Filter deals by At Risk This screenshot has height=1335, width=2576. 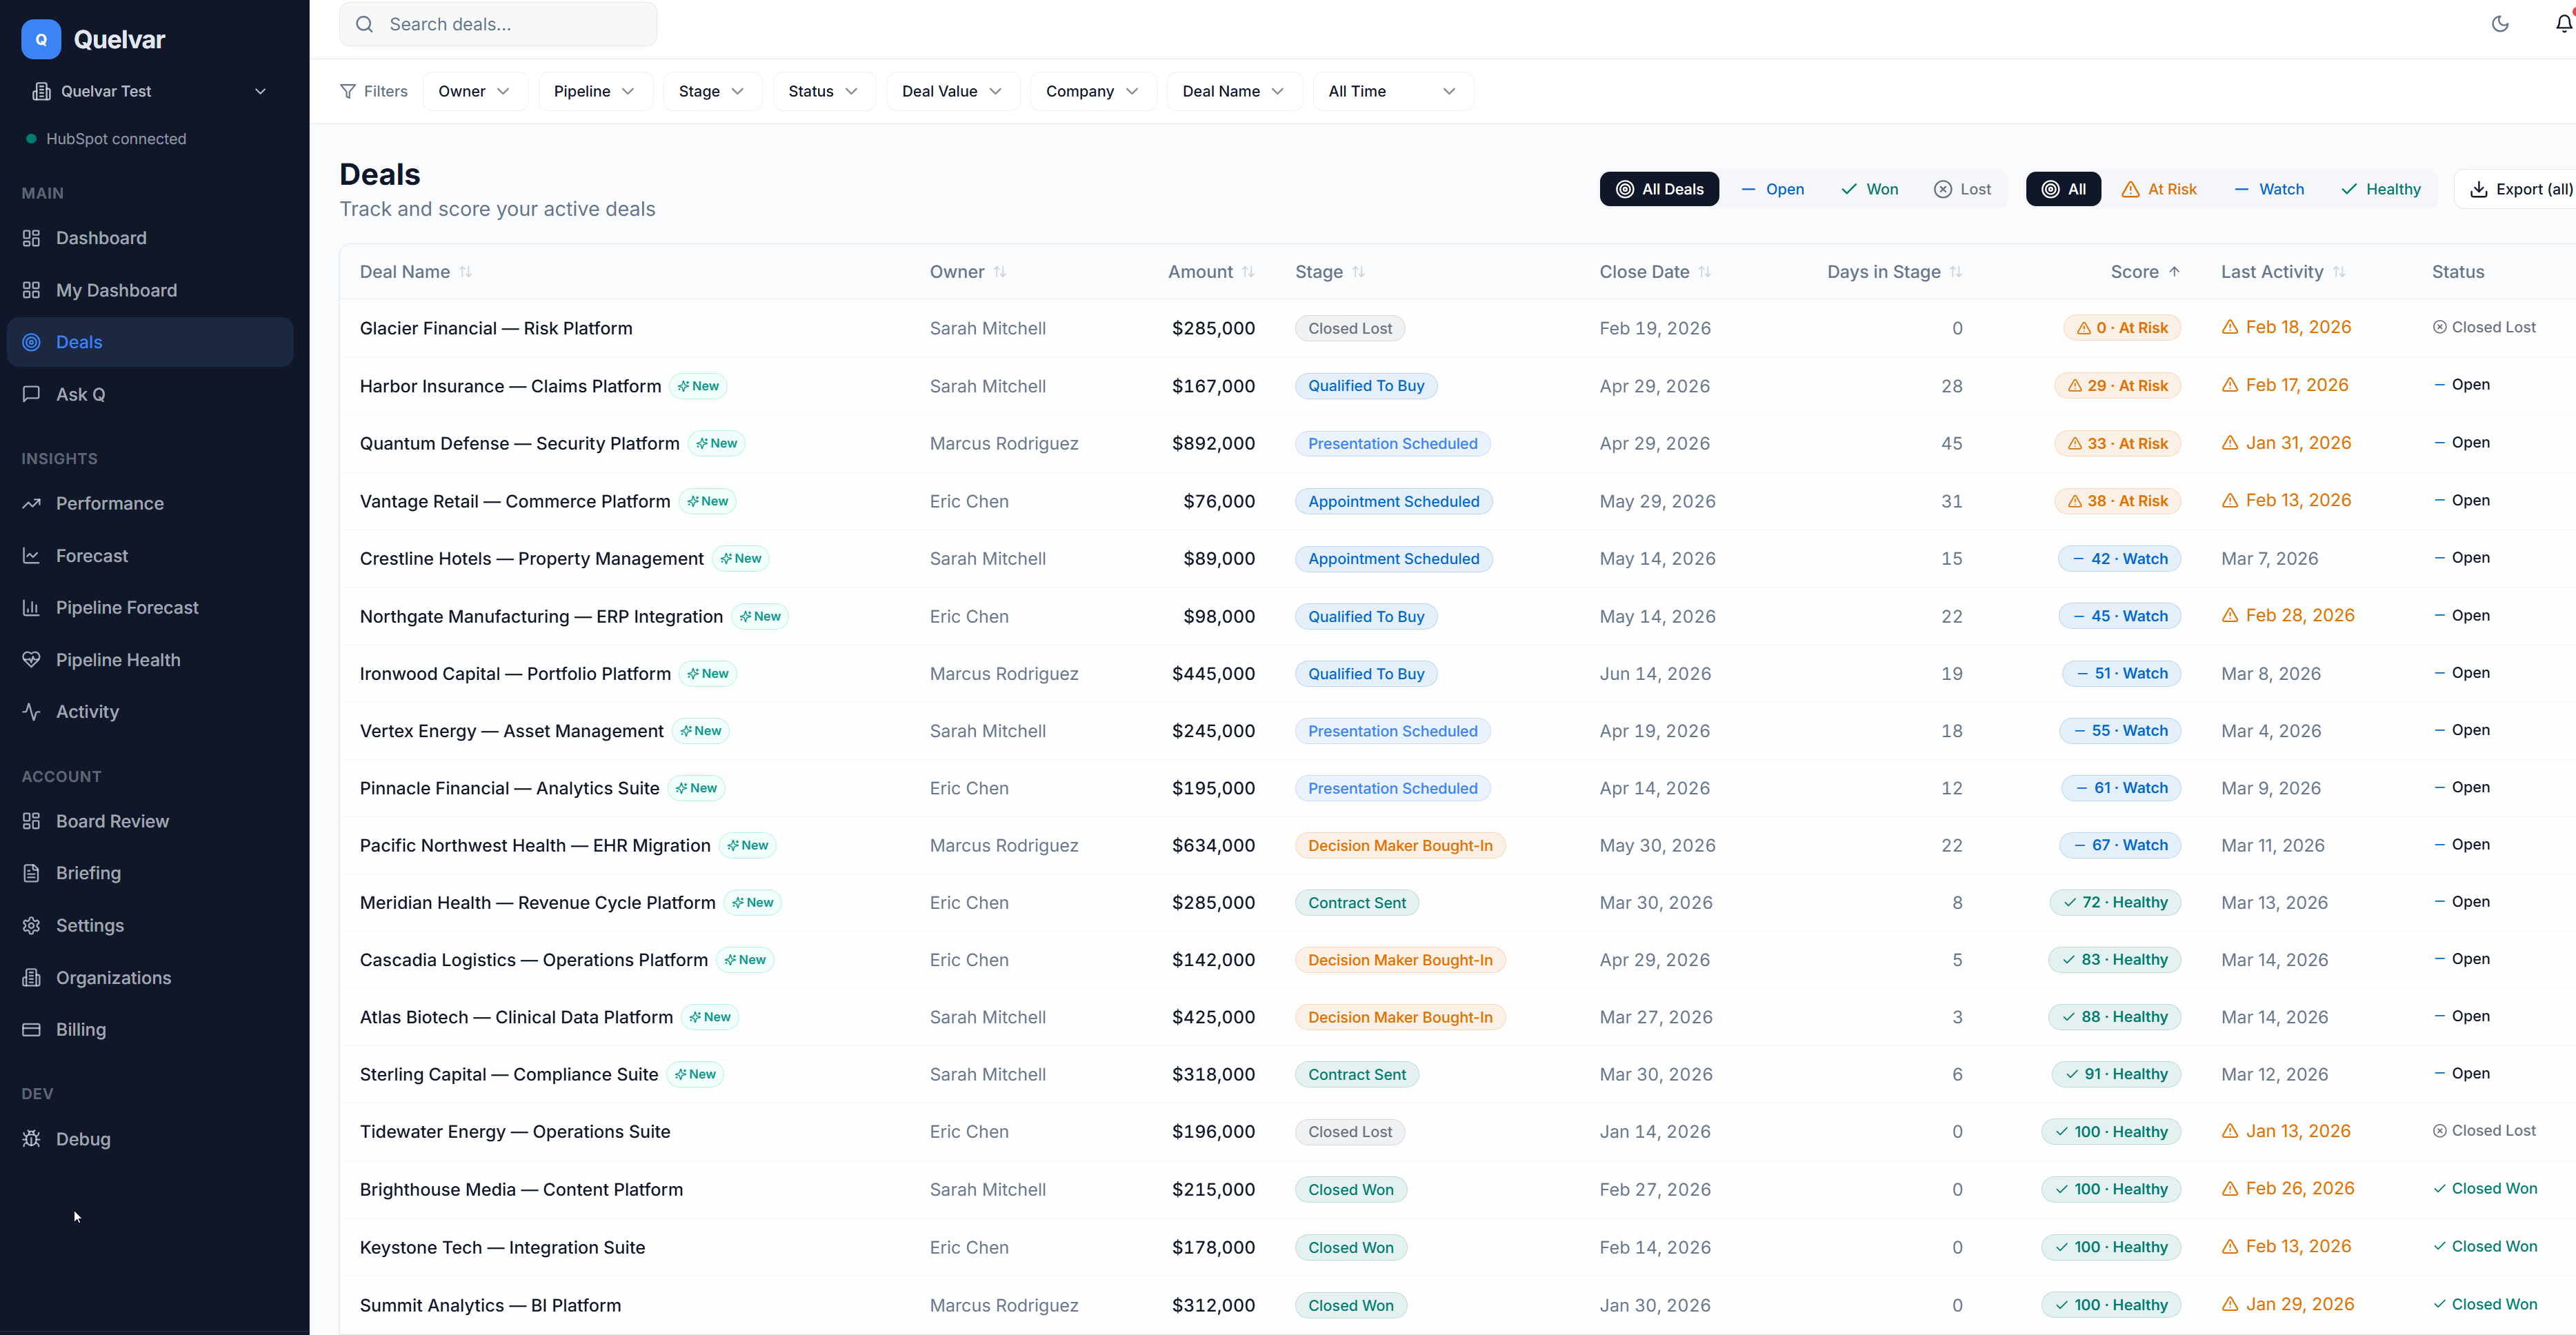(2158, 189)
